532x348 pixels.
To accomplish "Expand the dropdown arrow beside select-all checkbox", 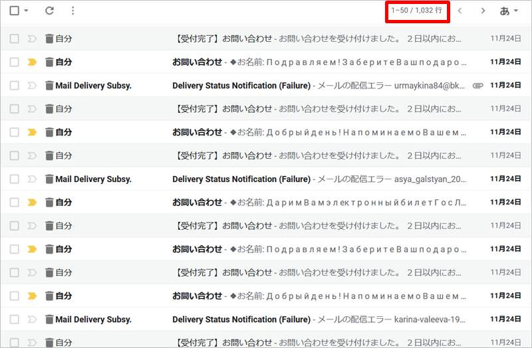I will [26, 11].
